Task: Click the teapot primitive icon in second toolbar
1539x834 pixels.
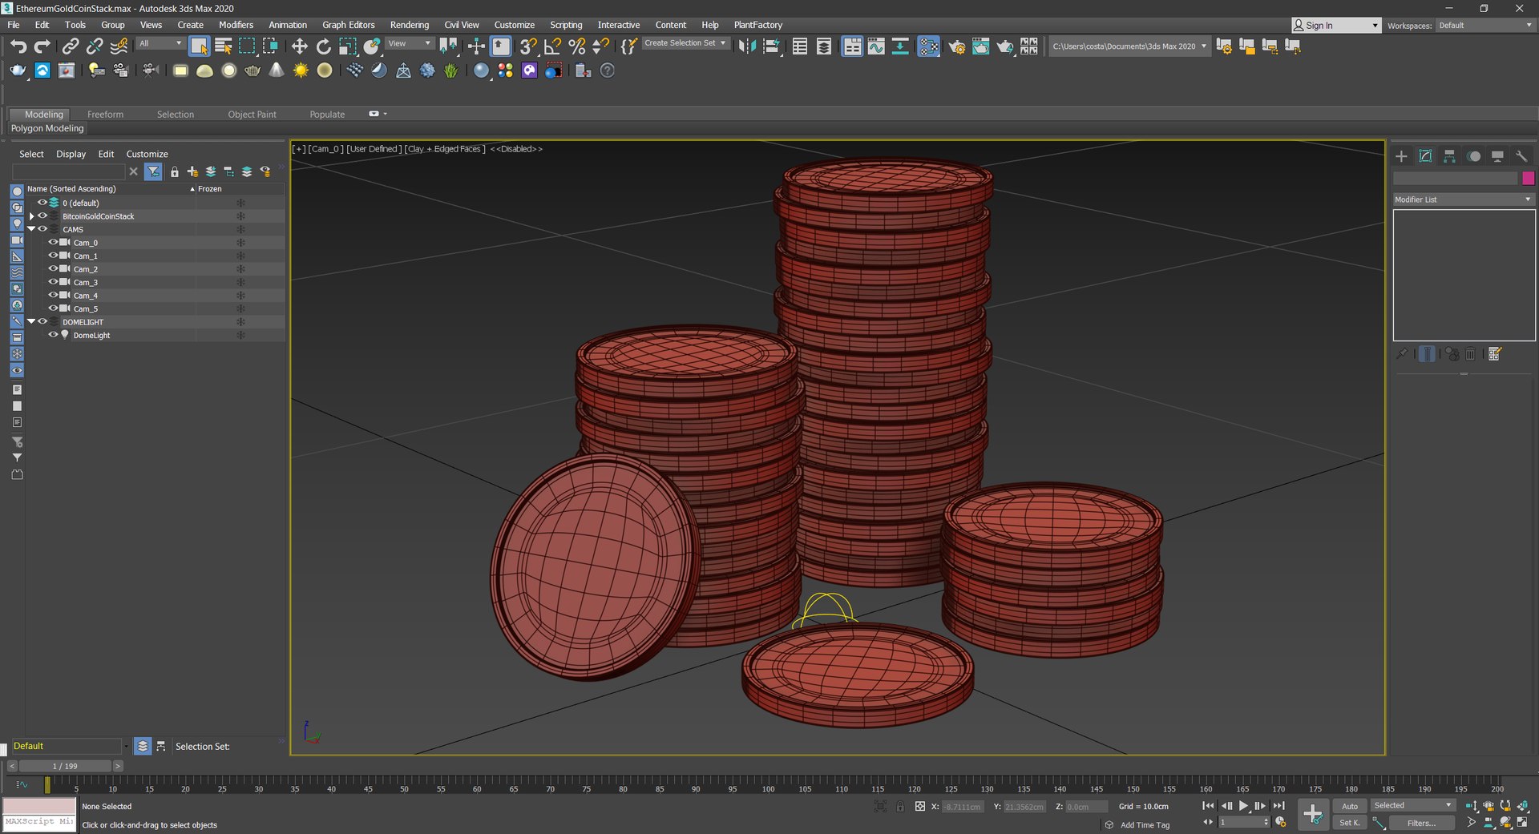Action: (252, 71)
